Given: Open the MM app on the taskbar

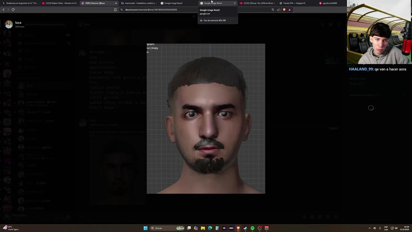Looking at the screenshot, I should [x=231, y=228].
